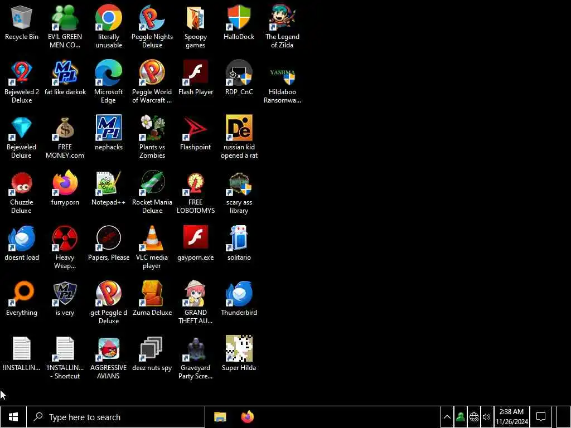Click the 'fat like darkok' shortcut

click(65, 73)
